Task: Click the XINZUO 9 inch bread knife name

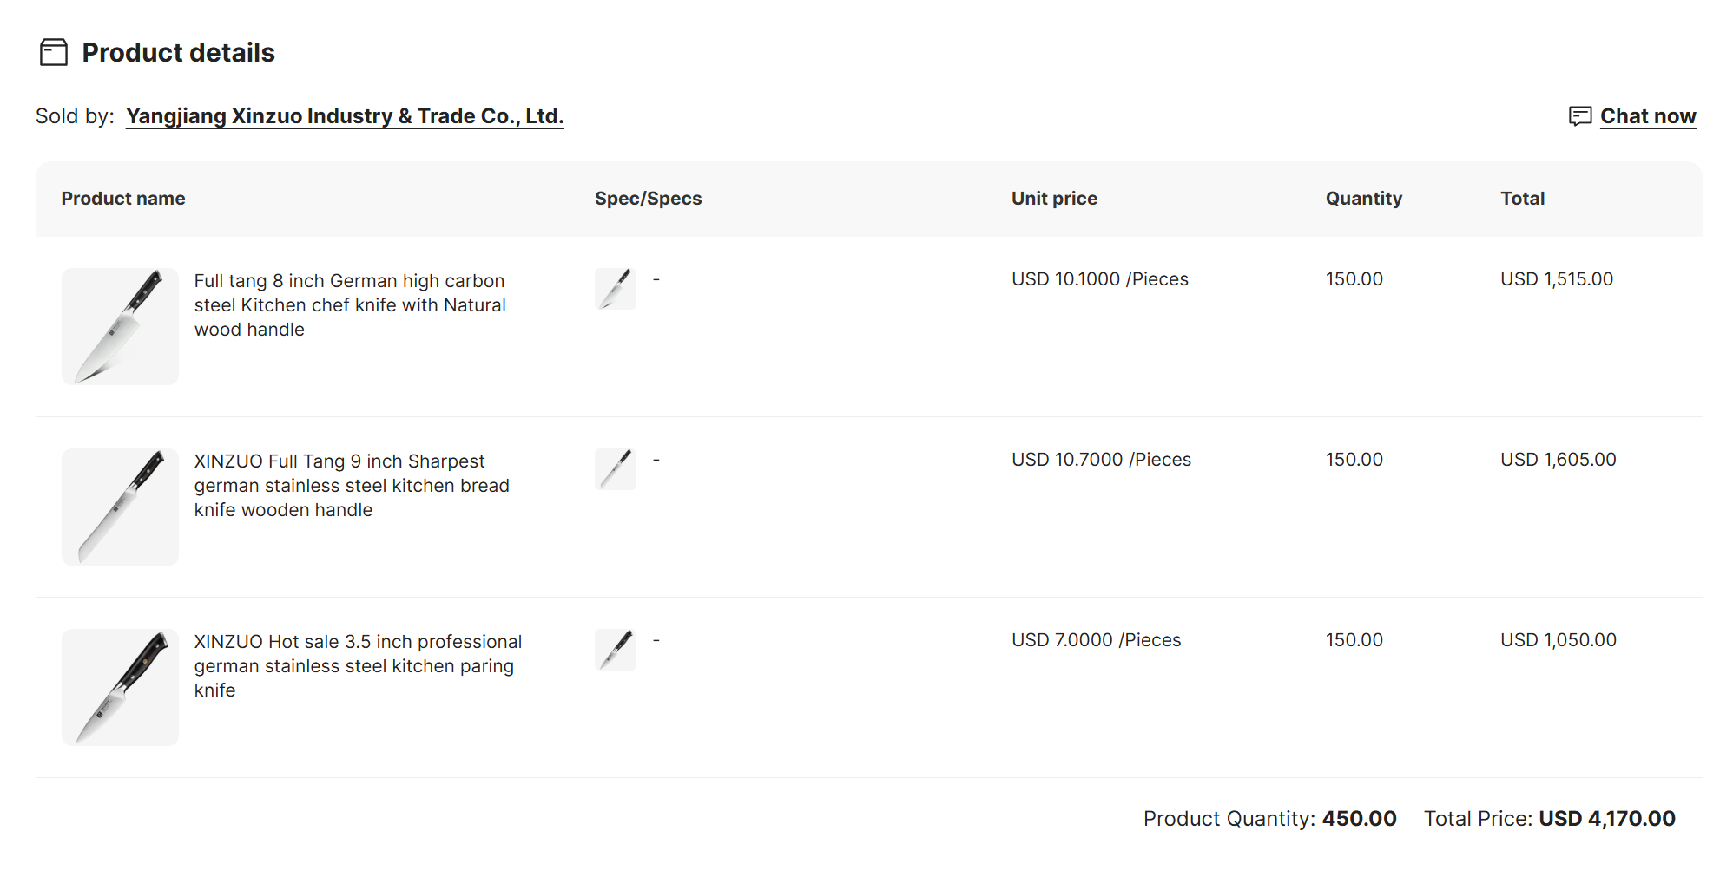Action: [351, 486]
